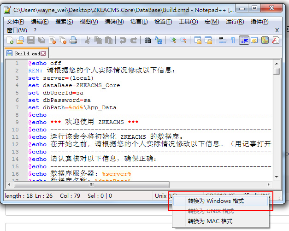The width and height of the screenshot is (289, 231).
Task: Open the 编码(N) menu
Action: tap(114, 22)
